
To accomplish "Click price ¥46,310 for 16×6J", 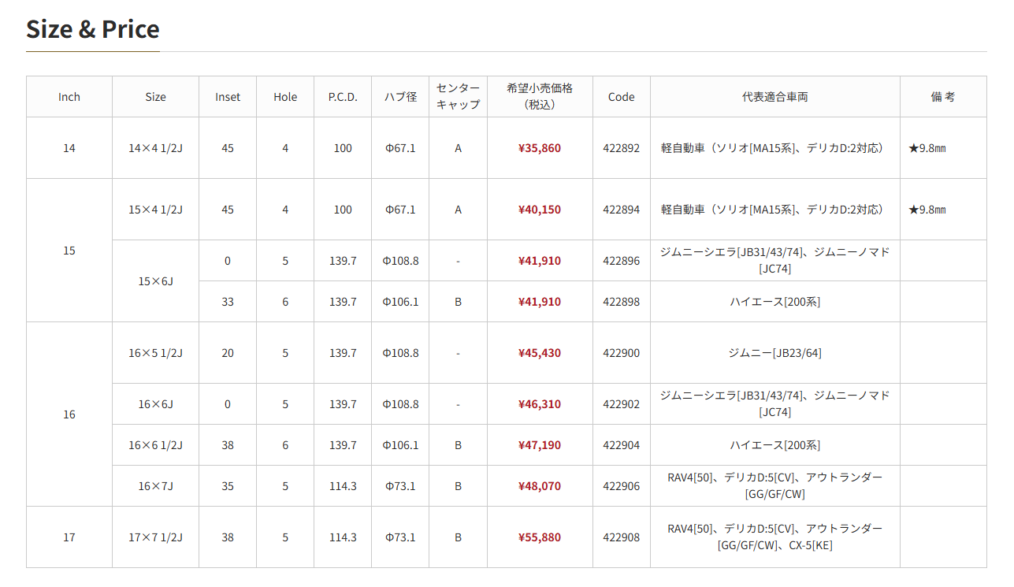I will [540, 404].
